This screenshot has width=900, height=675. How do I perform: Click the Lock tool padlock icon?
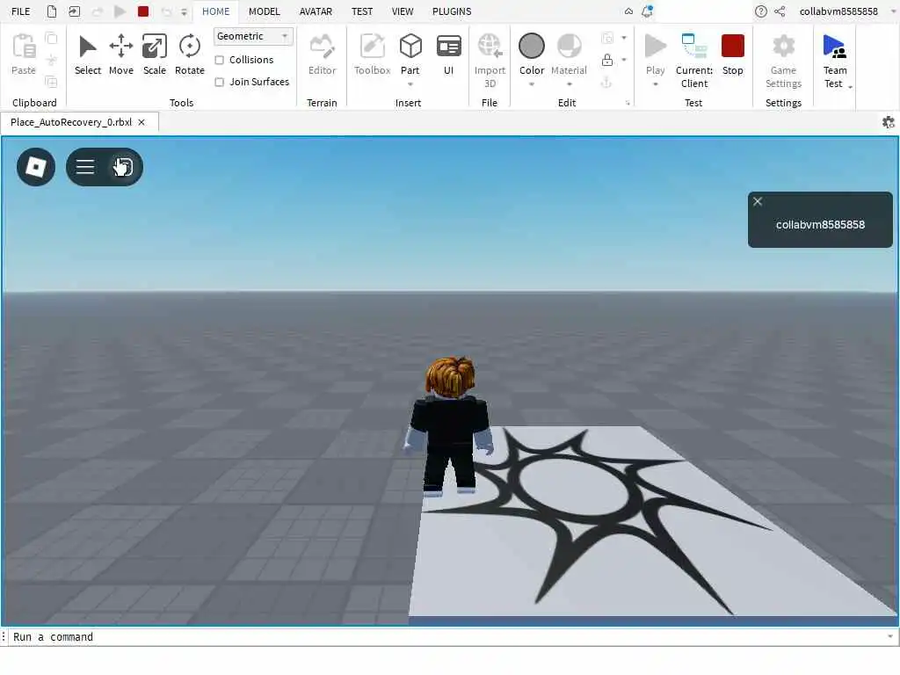tap(606, 60)
